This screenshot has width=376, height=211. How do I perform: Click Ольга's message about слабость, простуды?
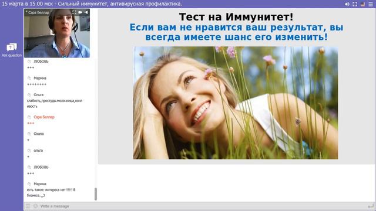tap(55, 104)
